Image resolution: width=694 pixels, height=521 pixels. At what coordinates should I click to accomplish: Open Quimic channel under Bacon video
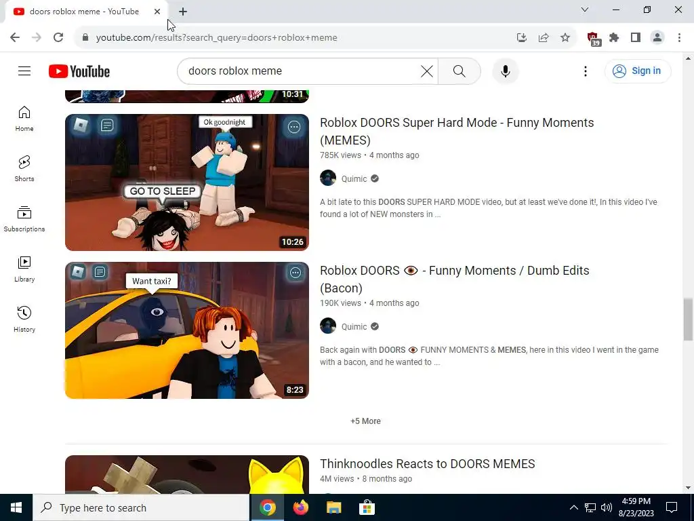point(354,327)
